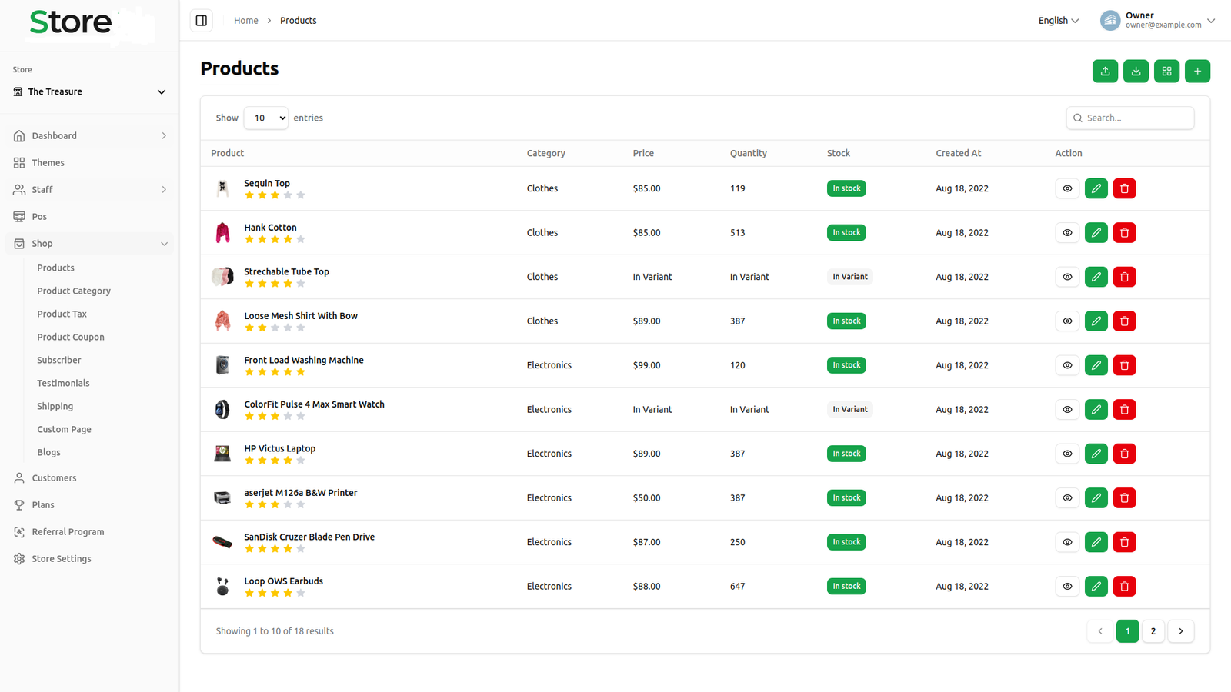Screen dimensions: 1231x692
Task: Edit the HP Victus Laptop product
Action: [x=1096, y=454]
